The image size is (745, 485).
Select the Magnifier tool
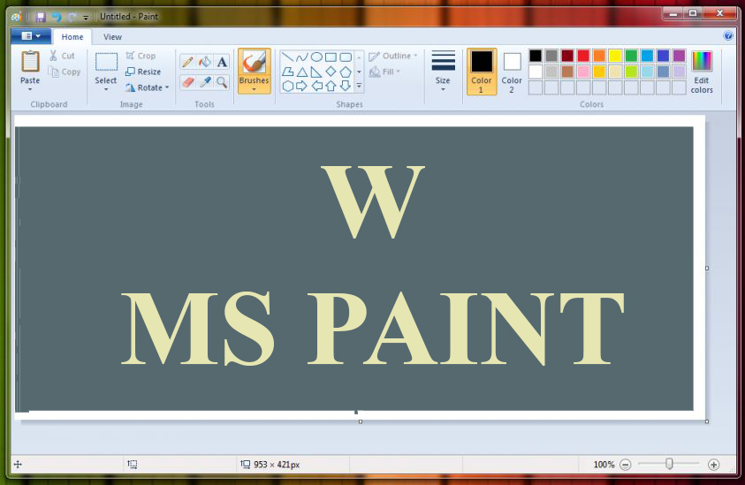pyautogui.click(x=221, y=82)
